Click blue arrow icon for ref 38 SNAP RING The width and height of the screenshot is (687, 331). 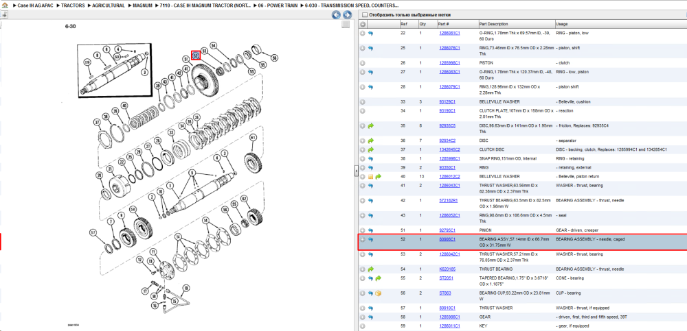point(371,158)
